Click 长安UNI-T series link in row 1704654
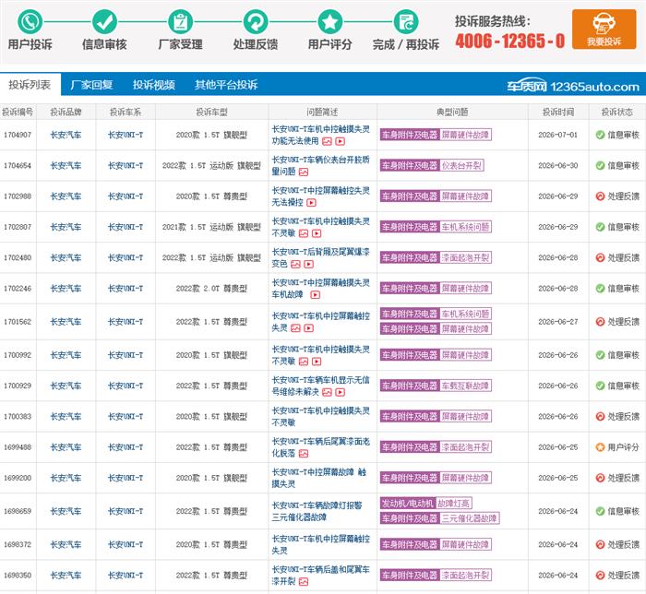646x594 pixels. (126, 165)
